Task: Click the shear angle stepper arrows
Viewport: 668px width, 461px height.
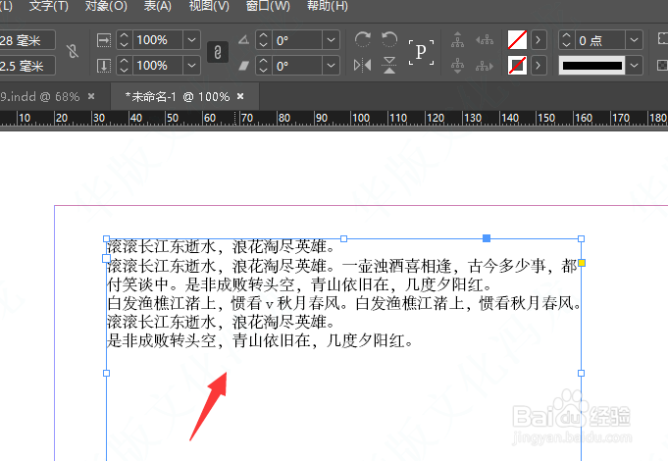Action: pyautogui.click(x=263, y=66)
